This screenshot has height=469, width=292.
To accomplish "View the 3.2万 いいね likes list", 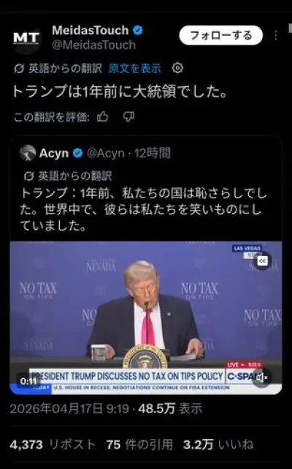I will pyautogui.click(x=218, y=445).
